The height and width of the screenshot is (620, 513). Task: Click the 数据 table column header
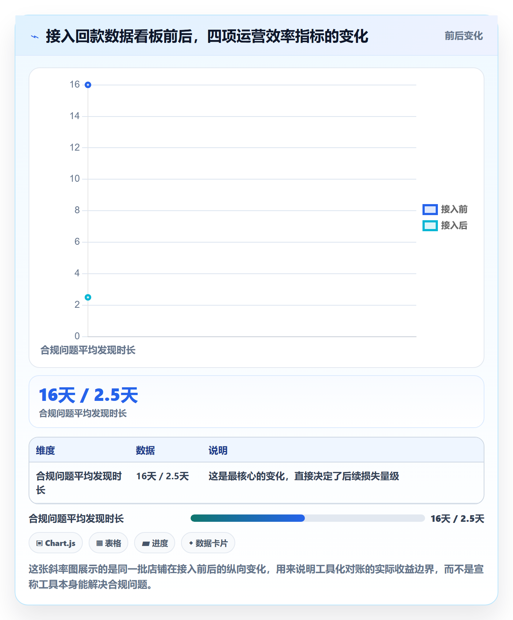[145, 450]
